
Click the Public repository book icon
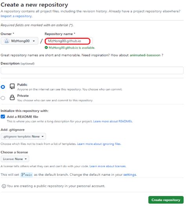coord(12,87)
